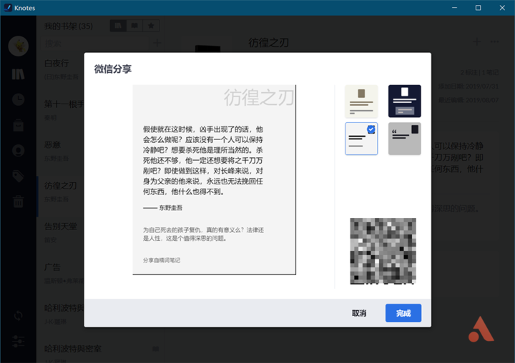Click the share card preview image
515x363 pixels.
214,179
